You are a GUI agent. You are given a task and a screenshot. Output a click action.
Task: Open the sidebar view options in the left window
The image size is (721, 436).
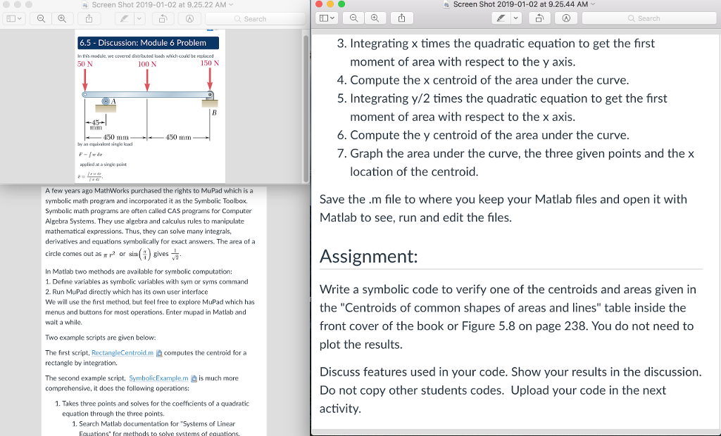(x=18, y=18)
